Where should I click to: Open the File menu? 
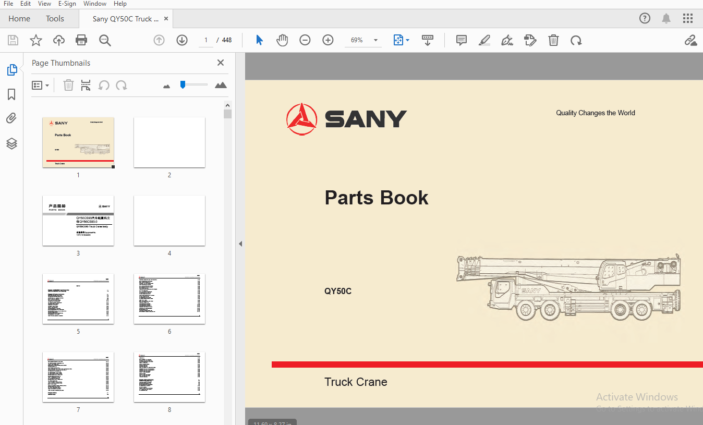[x=8, y=4]
